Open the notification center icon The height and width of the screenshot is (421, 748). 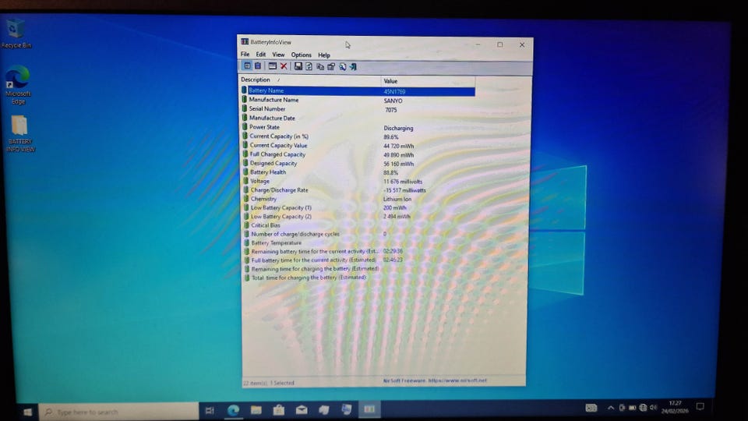[x=700, y=406]
